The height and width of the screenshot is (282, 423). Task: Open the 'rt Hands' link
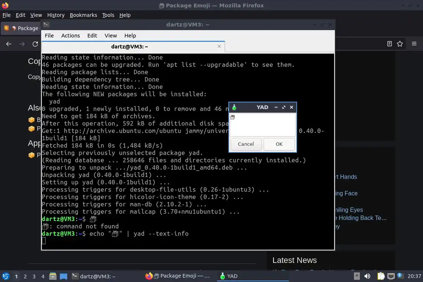(346, 177)
